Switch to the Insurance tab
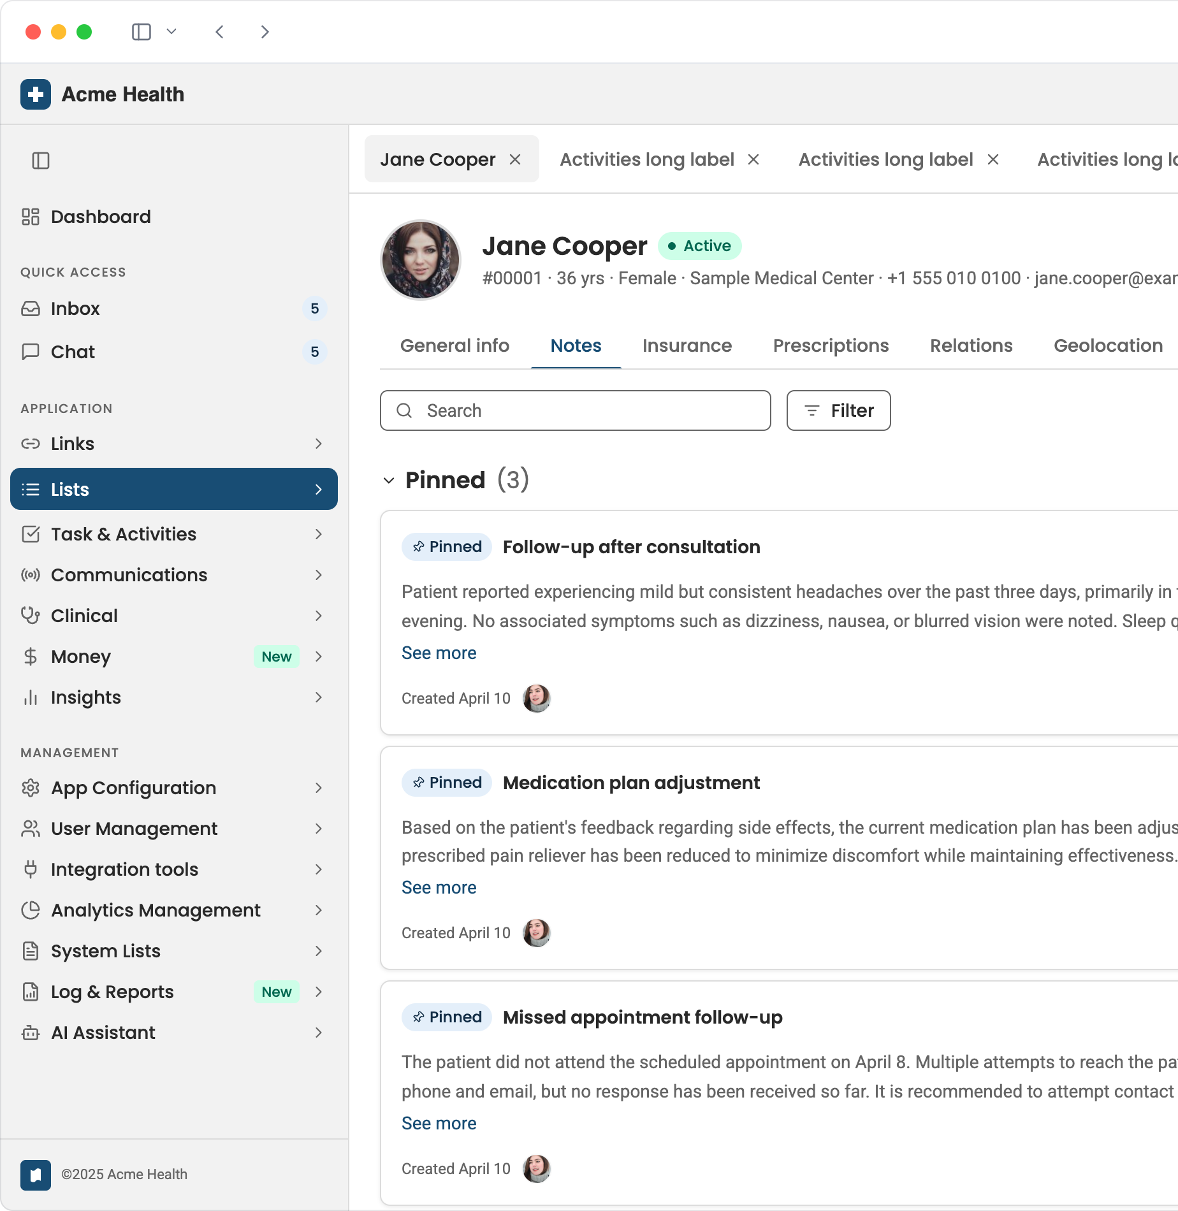Screen dimensions: 1178x1211 [687, 345]
